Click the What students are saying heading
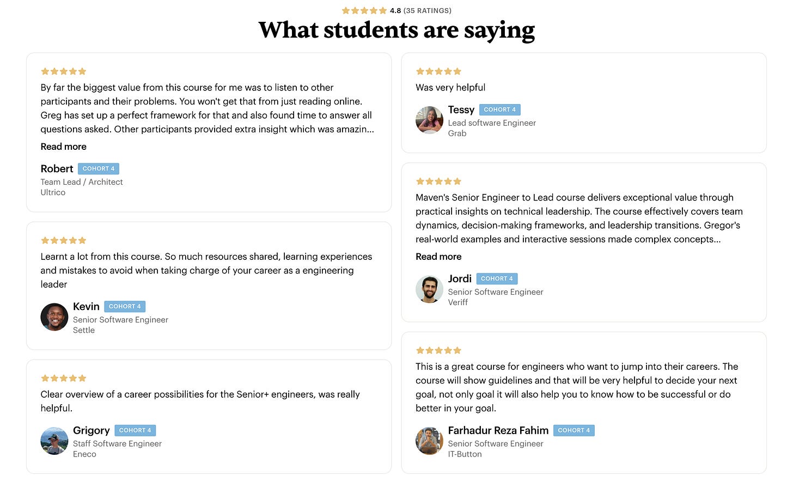Screen dimensions: 793x487 pyautogui.click(x=396, y=31)
